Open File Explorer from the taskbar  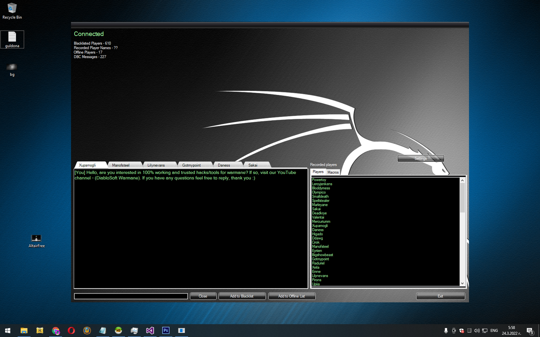[x=24, y=331]
